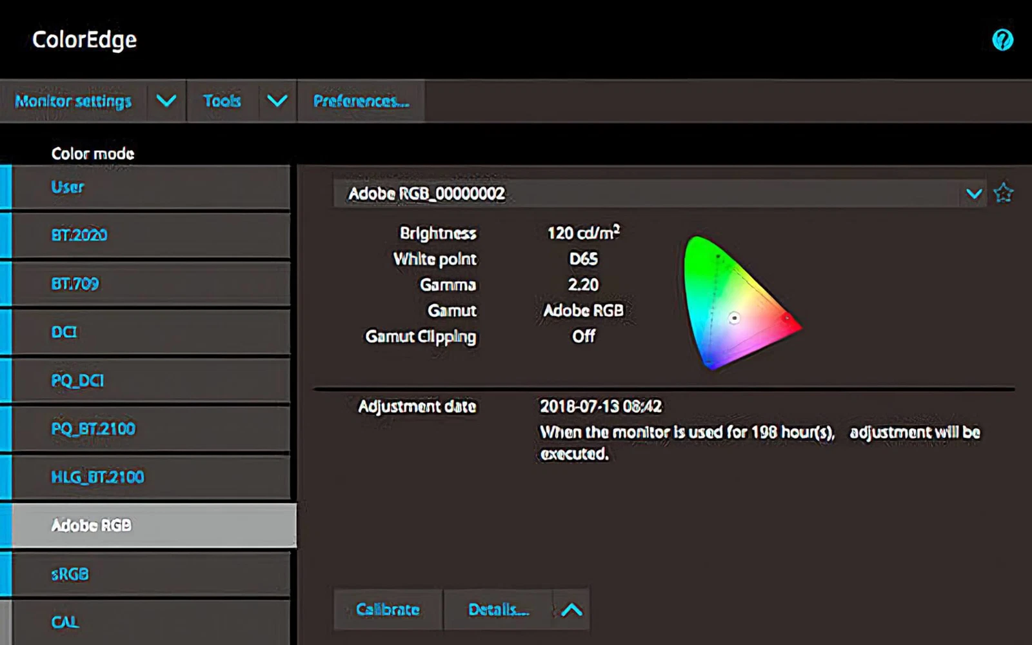Open Preferences
This screenshot has width=1032, height=645.
pos(361,101)
